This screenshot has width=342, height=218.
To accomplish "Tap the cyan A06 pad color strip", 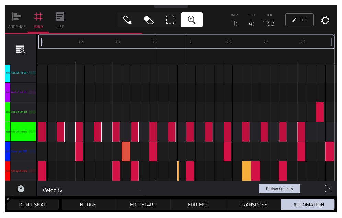I will pos(8,74).
